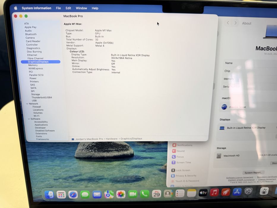The width and height of the screenshot is (277, 208).
Task: Launch Apple TV from the Dock
Action: coord(203,193)
